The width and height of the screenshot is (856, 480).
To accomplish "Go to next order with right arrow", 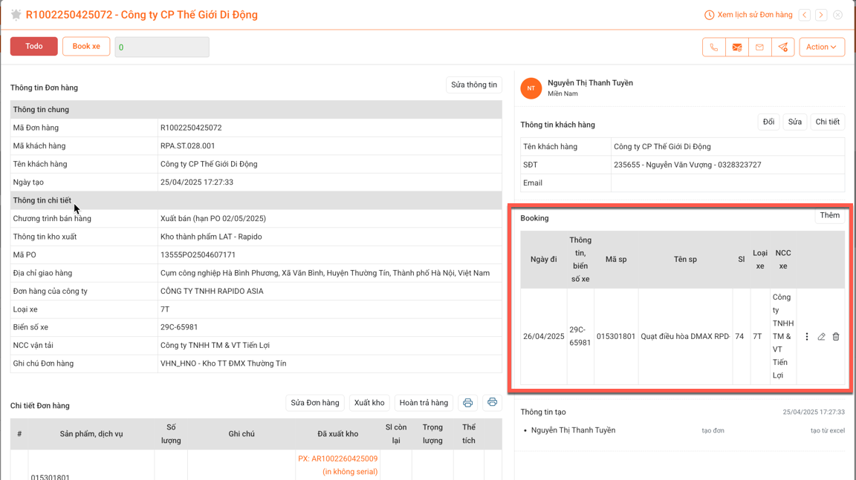I will pyautogui.click(x=821, y=15).
